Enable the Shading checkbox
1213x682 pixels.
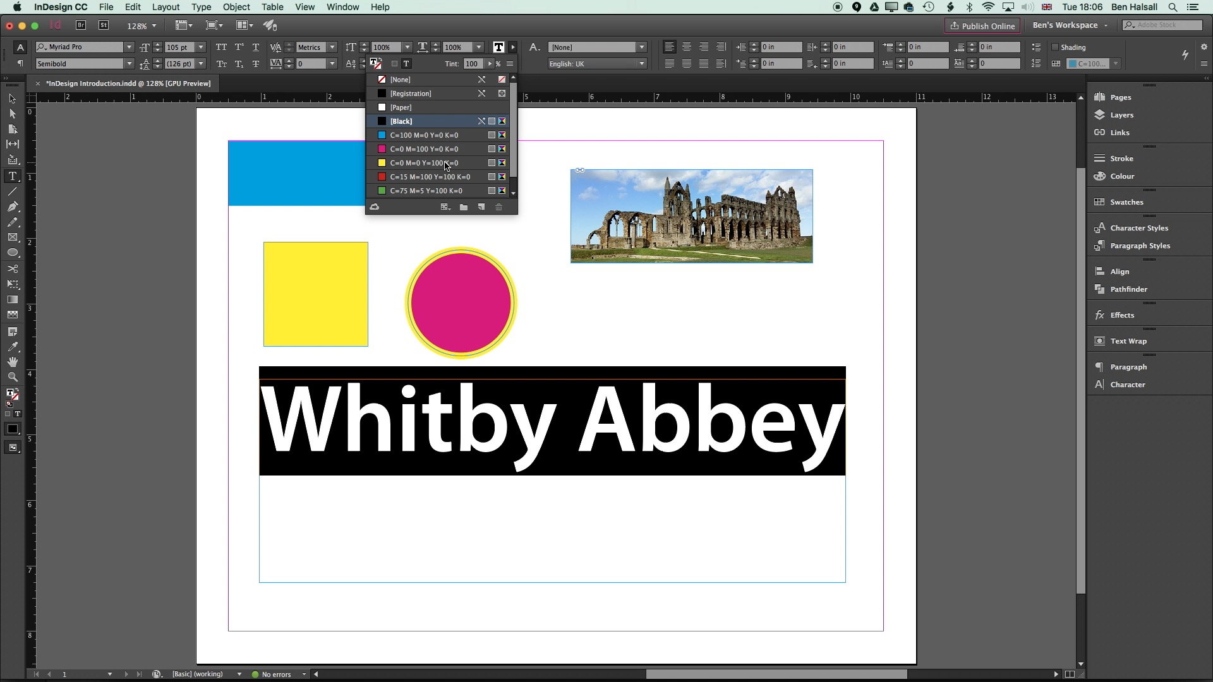point(1054,47)
